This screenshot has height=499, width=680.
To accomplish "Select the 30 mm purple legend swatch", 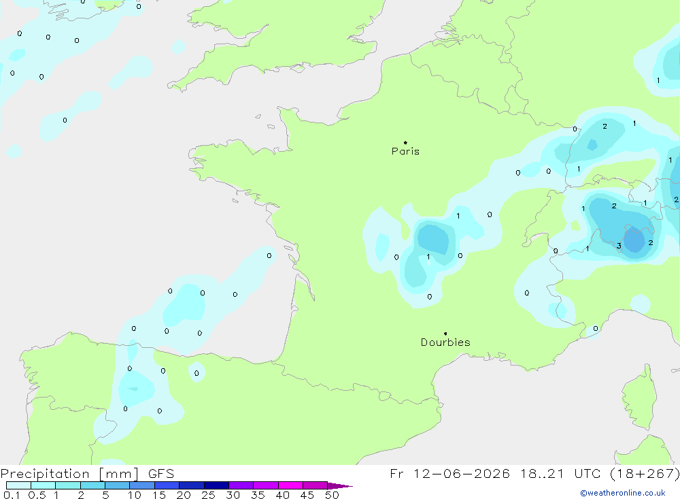I will 241,485.
